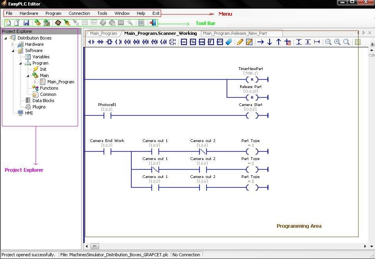Click the zoom in magnifier icon
Image resolution: width=375 pixels, height=259 pixels.
point(337,42)
